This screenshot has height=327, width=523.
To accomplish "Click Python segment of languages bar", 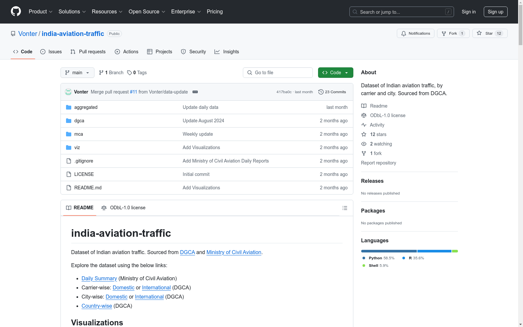I will pos(389,251).
